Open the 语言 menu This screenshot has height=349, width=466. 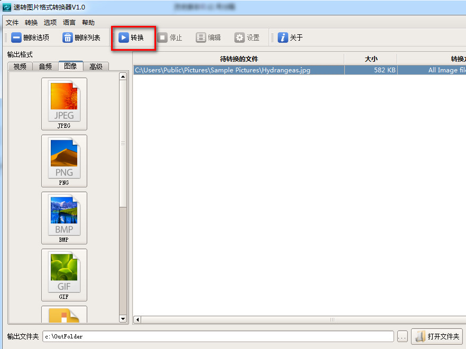[x=69, y=23]
